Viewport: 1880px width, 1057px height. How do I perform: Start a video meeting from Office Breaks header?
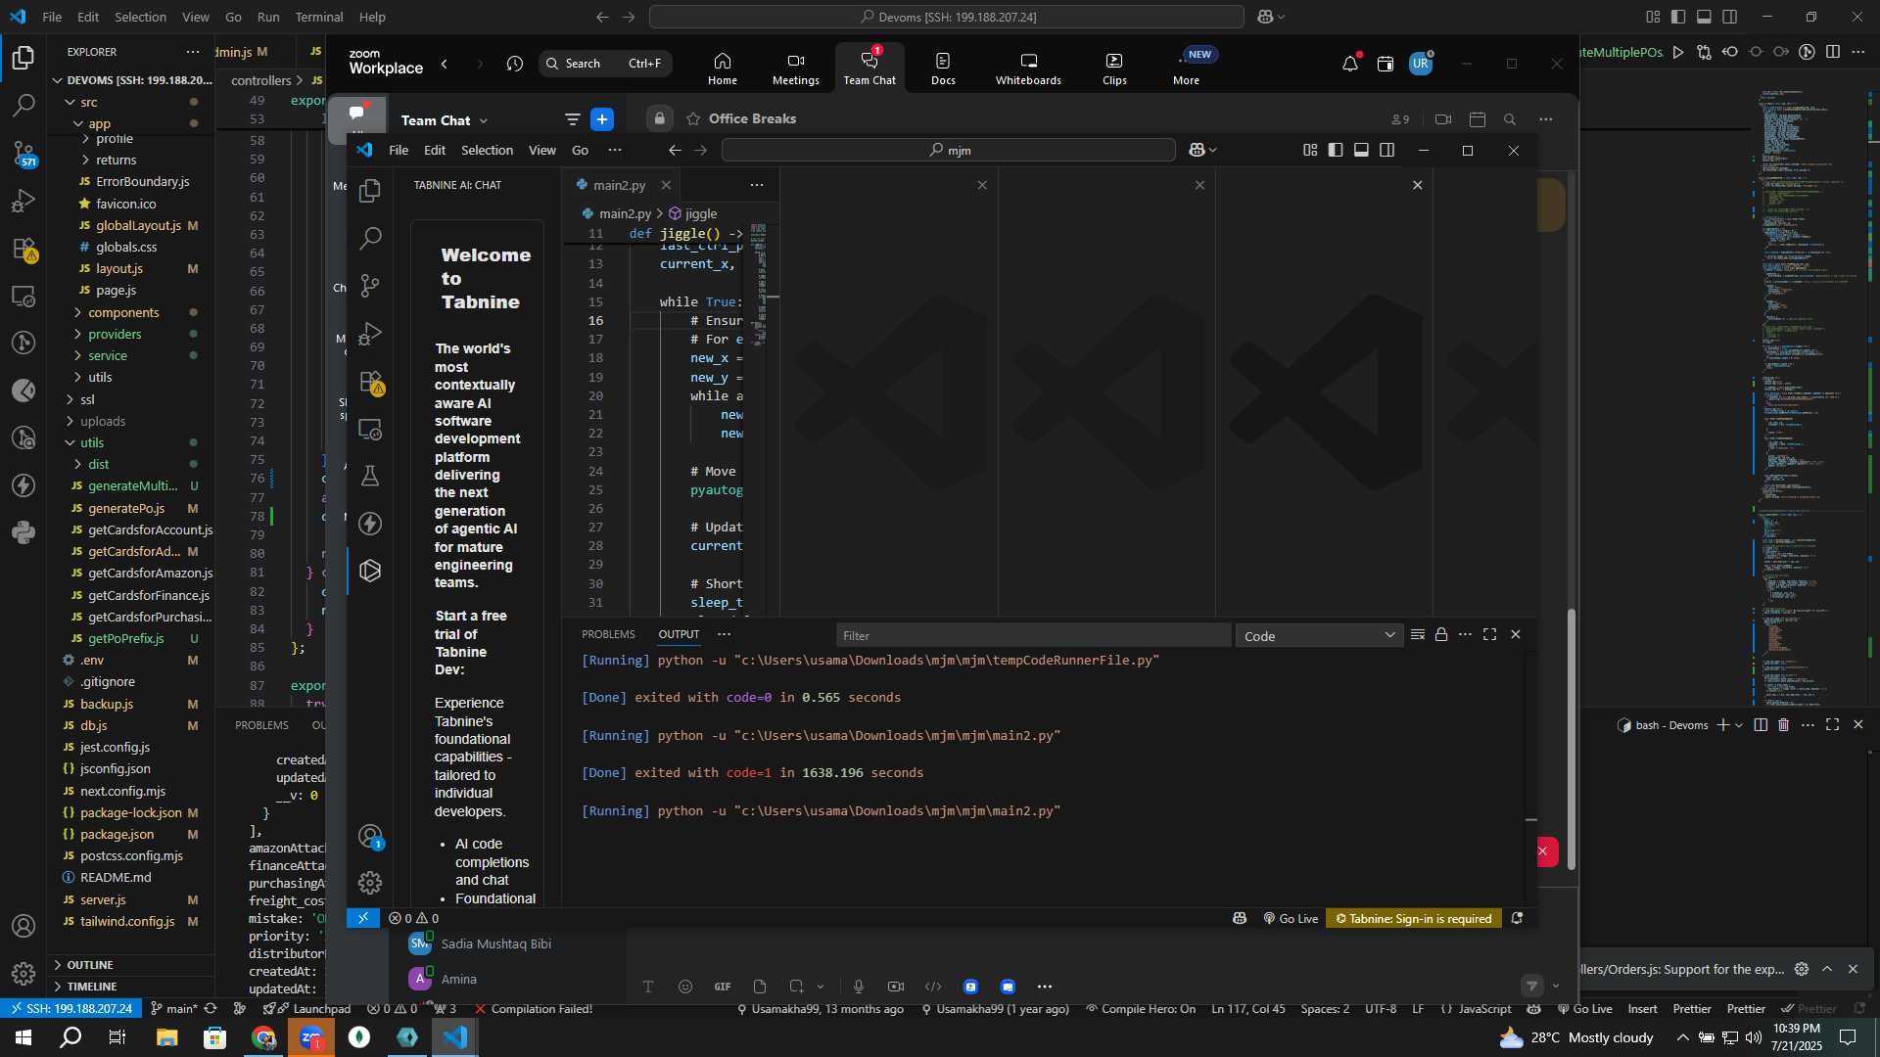pos(1442,119)
